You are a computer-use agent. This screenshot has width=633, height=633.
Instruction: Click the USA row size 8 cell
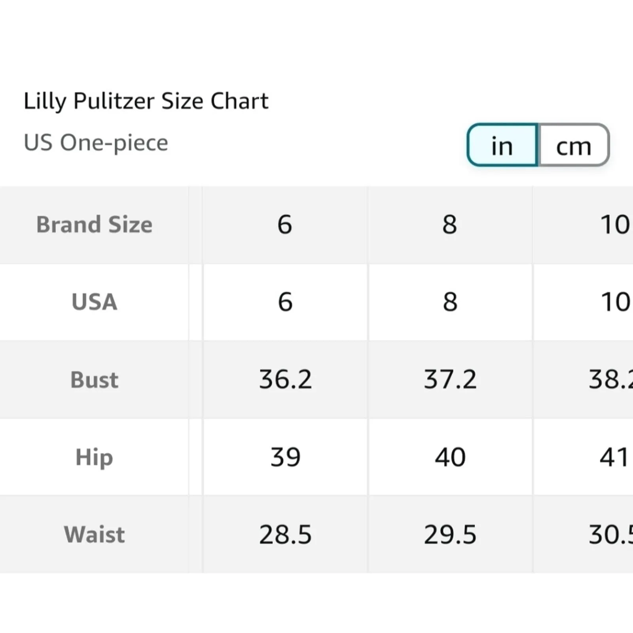[450, 302]
